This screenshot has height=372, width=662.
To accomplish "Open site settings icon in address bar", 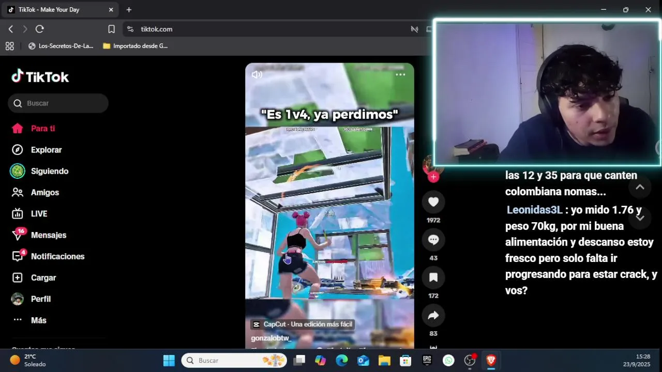I will (x=130, y=29).
